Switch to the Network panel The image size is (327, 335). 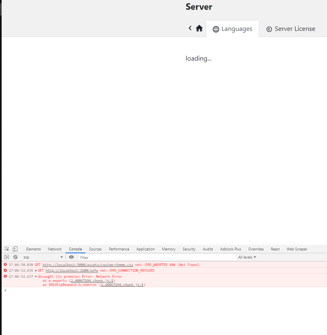[x=54, y=249]
